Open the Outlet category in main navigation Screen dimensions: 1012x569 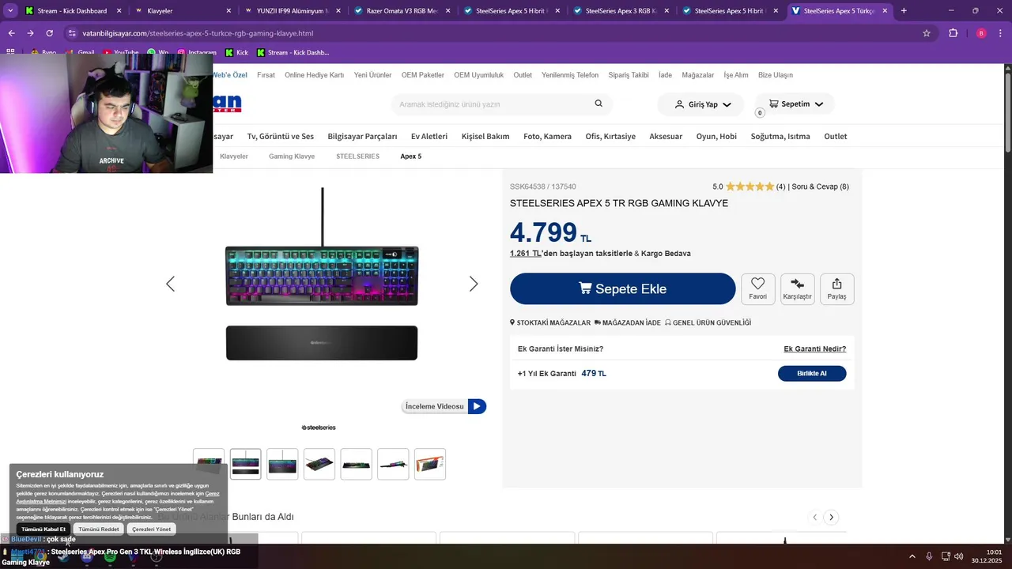coord(835,136)
